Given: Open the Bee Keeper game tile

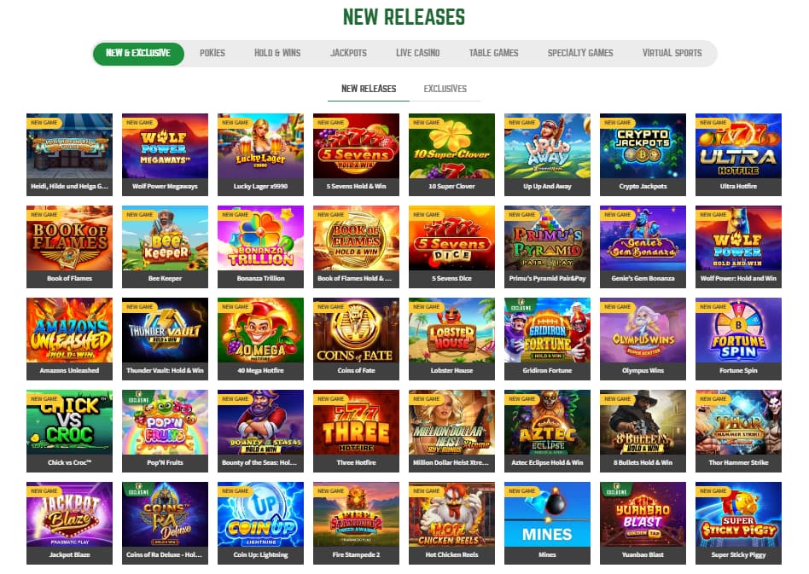Looking at the screenshot, I should 165,246.
